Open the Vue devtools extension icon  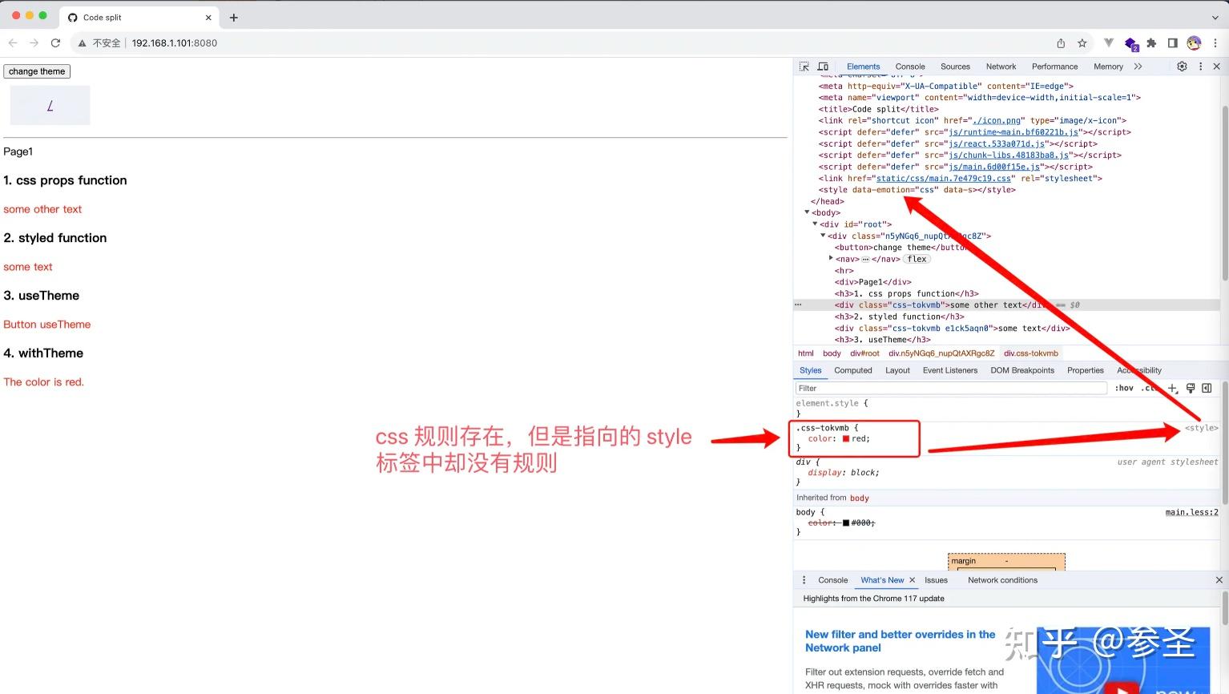pos(1109,43)
